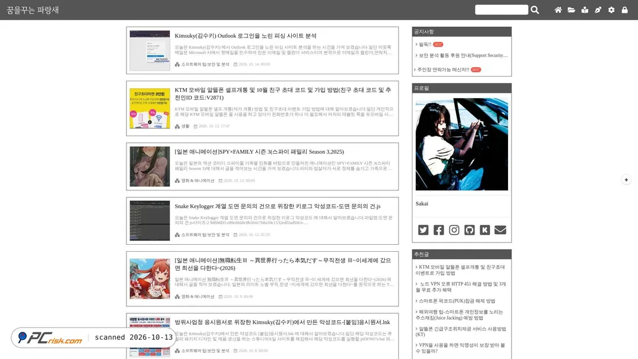Open 소프트웨어 팁/보안 및 분석 category under Outlook post
The height and width of the screenshot is (359, 638).
pos(205,64)
